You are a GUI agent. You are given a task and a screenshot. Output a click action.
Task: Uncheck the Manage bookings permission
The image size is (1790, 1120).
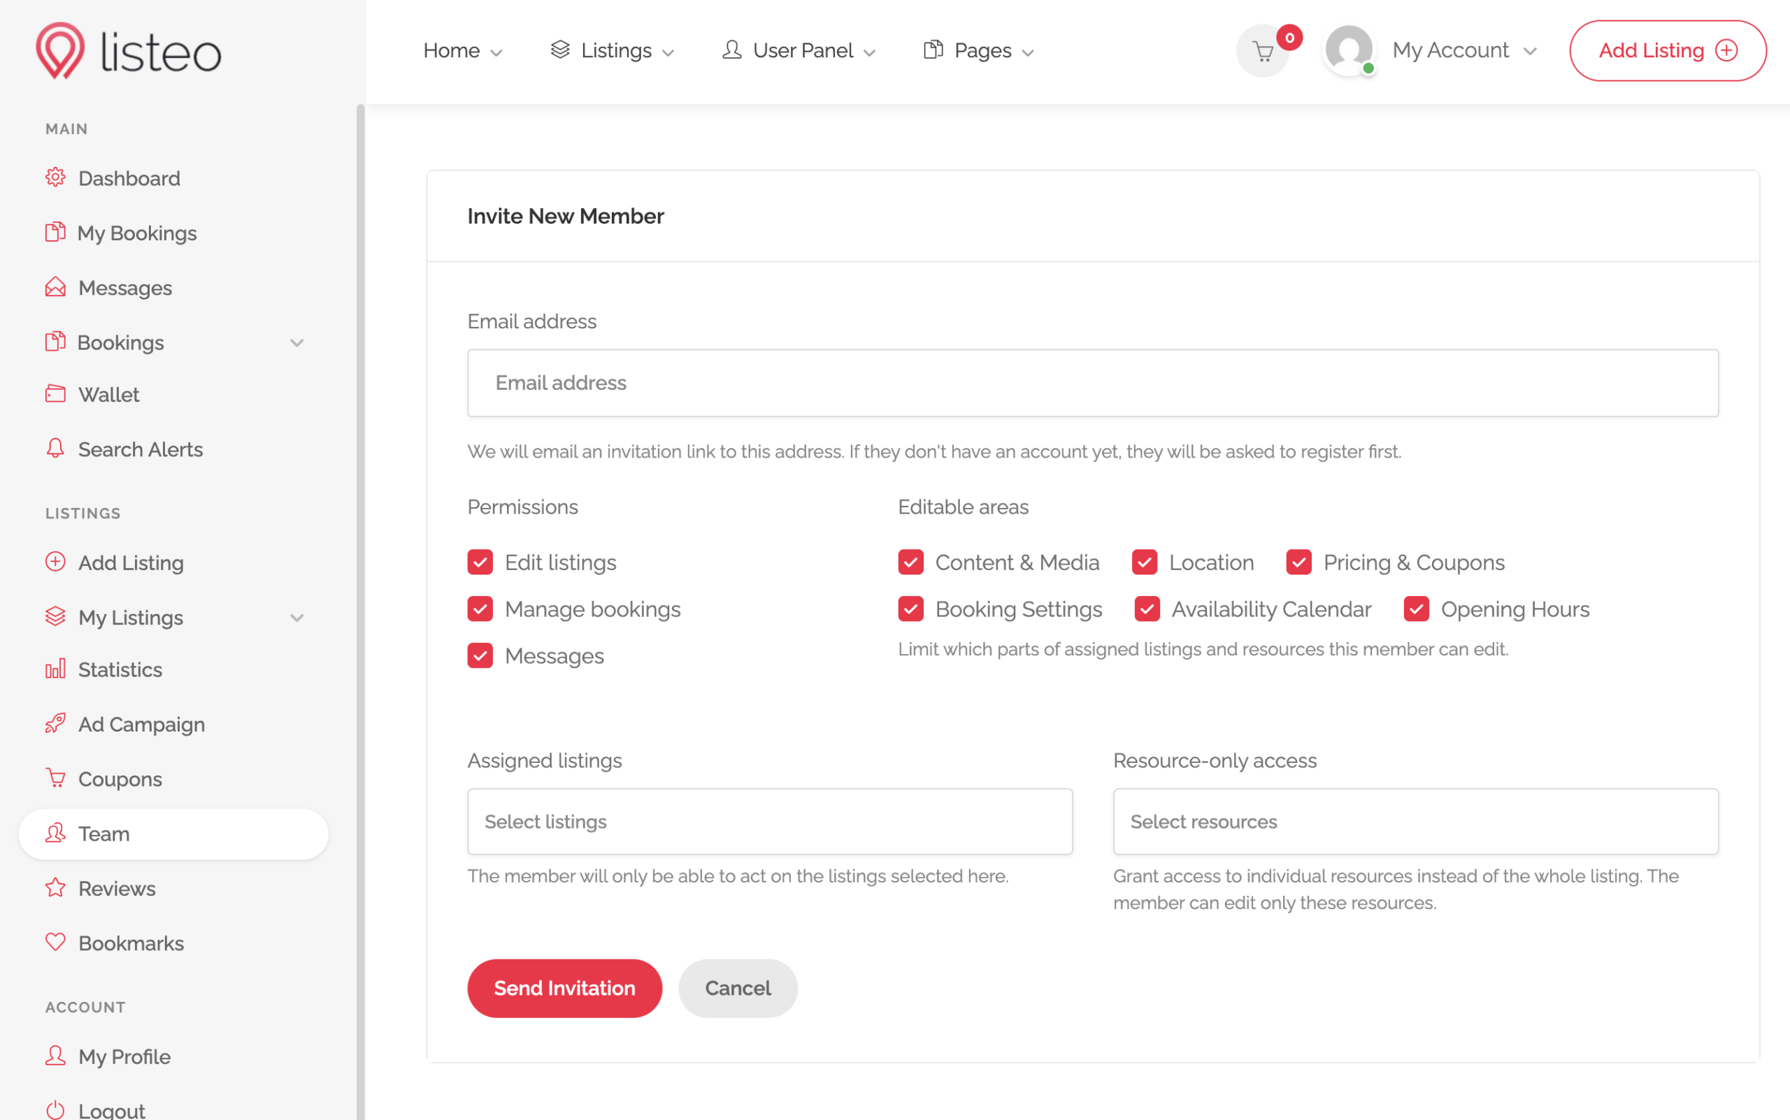(x=480, y=609)
